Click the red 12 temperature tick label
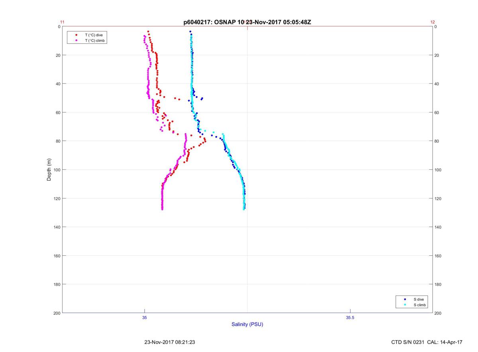Viewport: 478px width, 352px height. coord(433,22)
